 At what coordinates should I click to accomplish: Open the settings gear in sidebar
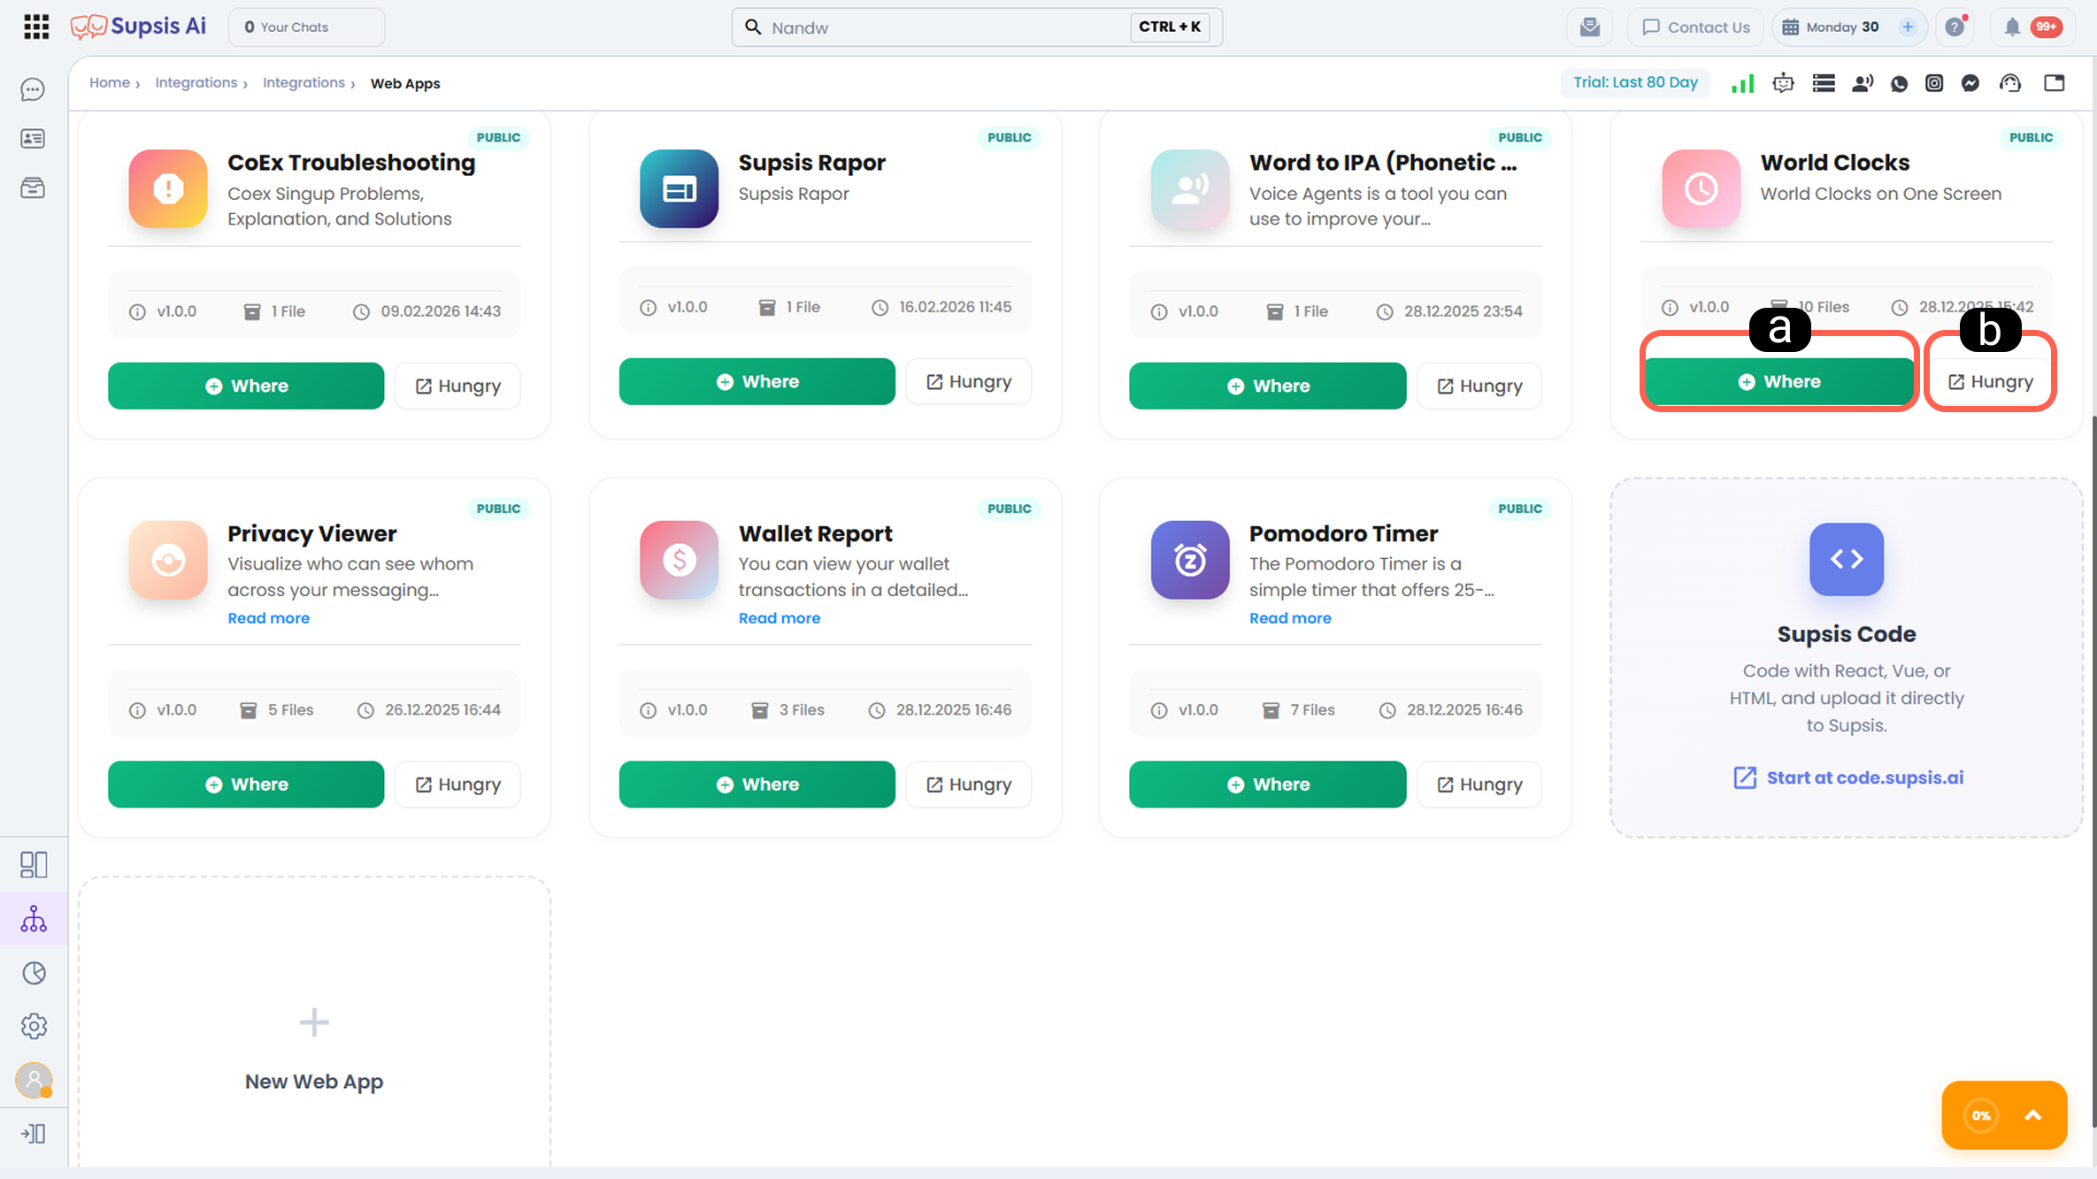click(34, 1026)
